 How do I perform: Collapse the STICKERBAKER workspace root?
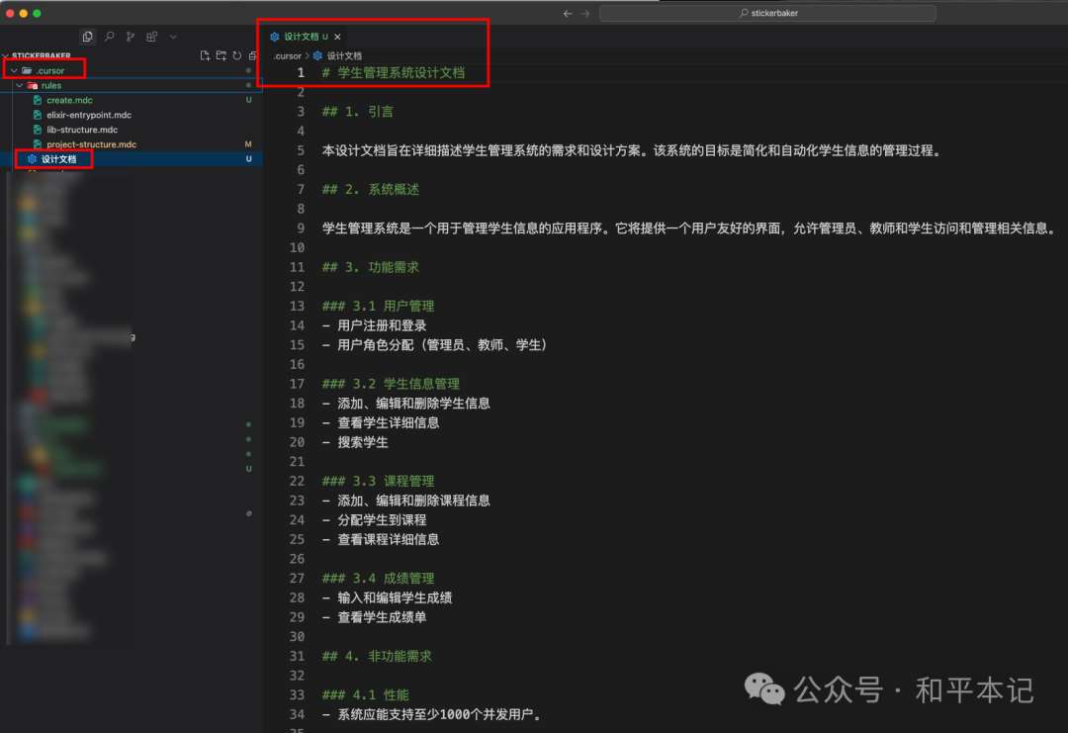click(7, 55)
